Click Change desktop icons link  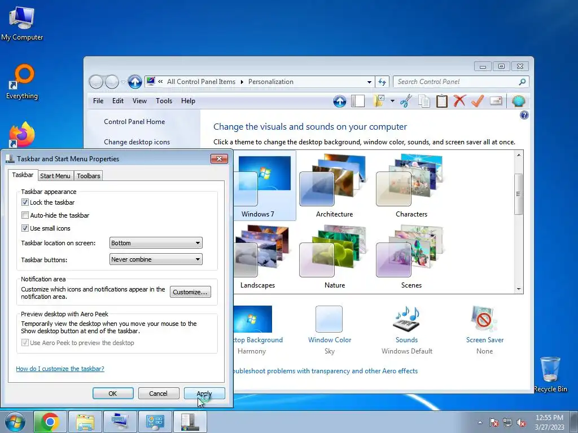click(137, 142)
